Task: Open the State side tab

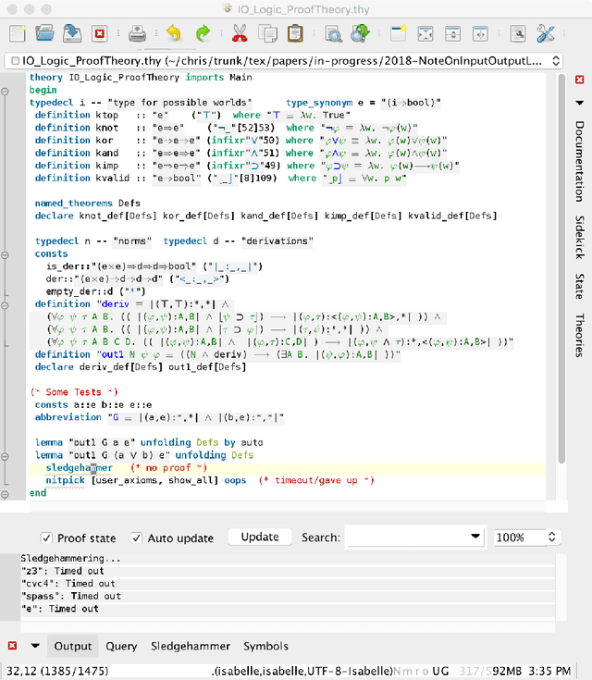Action: coord(579,286)
